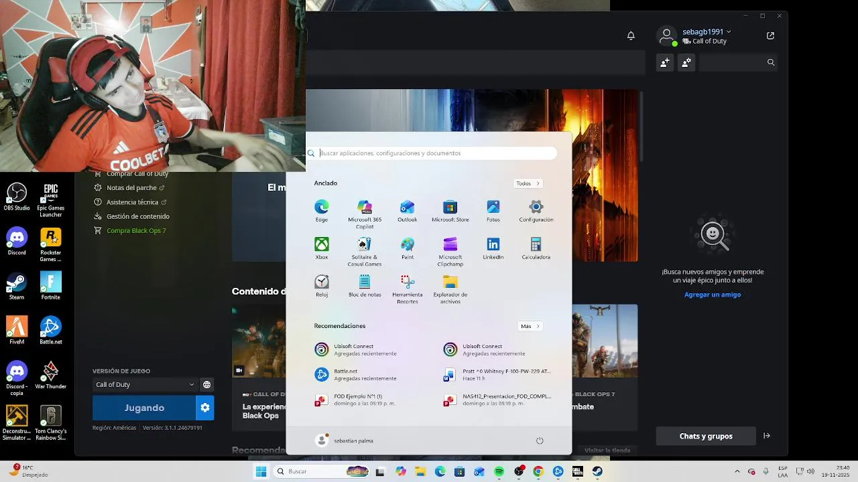Viewport: 858px width, 482px height.
Task: Click the Windows Start button
Action: coord(261,471)
